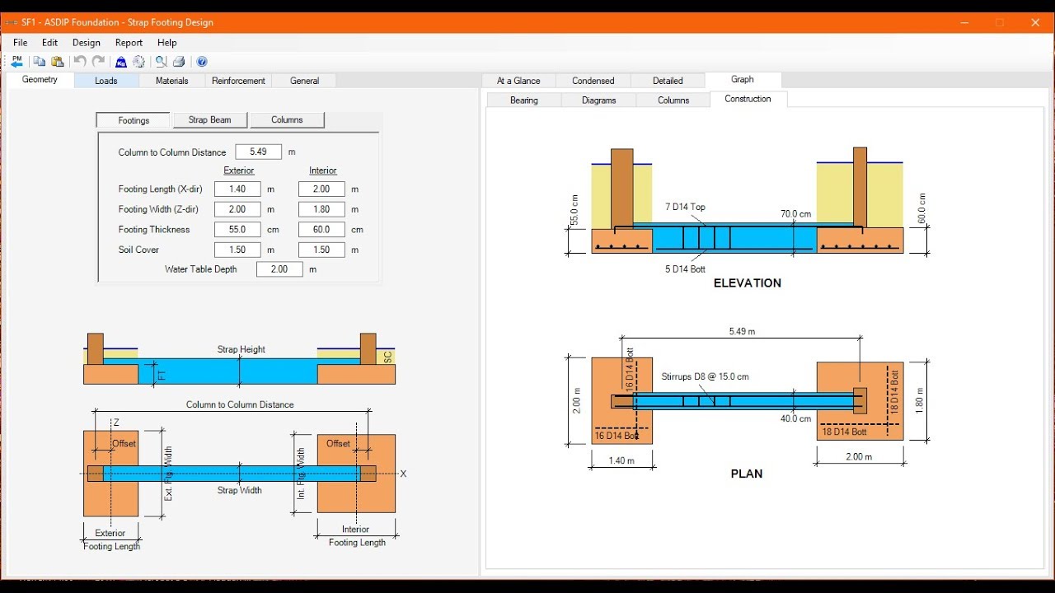Redo the last change
The width and height of the screenshot is (1055, 593).
tap(99, 62)
